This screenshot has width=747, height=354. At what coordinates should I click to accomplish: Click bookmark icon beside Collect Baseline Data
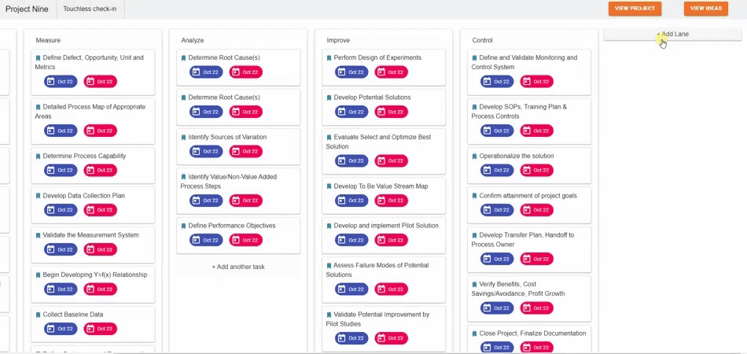coord(39,315)
